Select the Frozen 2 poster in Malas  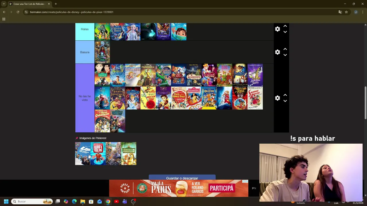[x=133, y=32]
